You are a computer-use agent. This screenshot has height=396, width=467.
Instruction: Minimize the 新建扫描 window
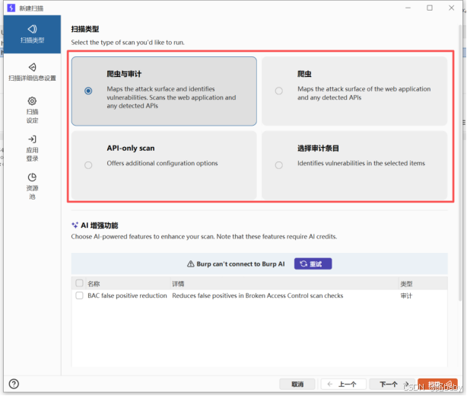(x=408, y=8)
